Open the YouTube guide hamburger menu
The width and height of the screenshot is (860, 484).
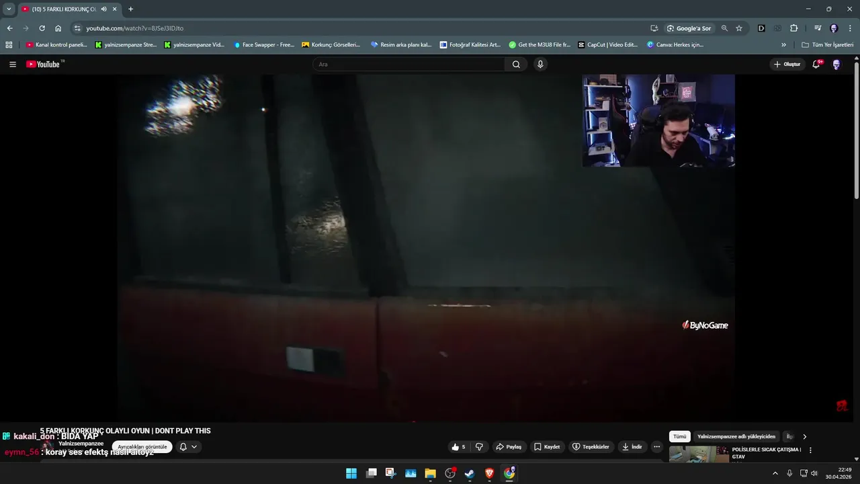[x=13, y=65]
